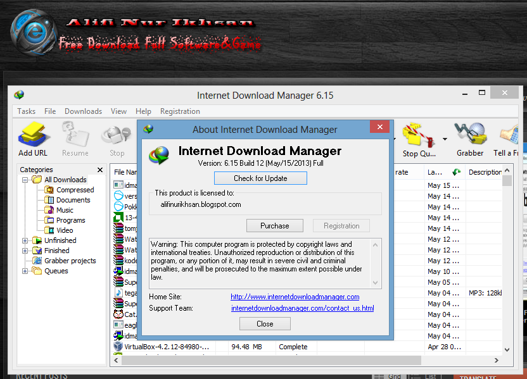
Task: Click the Pok file icon
Action: (x=118, y=206)
